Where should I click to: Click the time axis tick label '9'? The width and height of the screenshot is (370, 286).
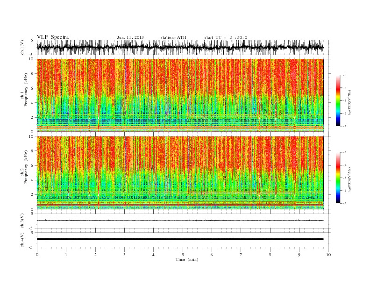pyautogui.click(x=299, y=255)
